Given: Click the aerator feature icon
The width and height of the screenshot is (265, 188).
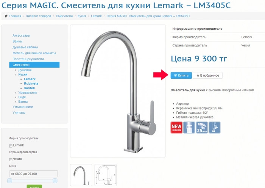Looking at the screenshot, I should [189, 128].
